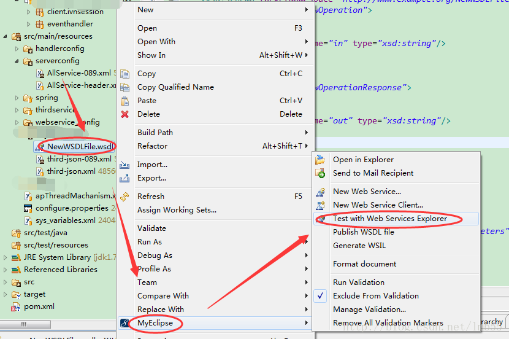Click the 'xsd:string' in-type value in editor
The image size is (509, 339).
point(407,44)
